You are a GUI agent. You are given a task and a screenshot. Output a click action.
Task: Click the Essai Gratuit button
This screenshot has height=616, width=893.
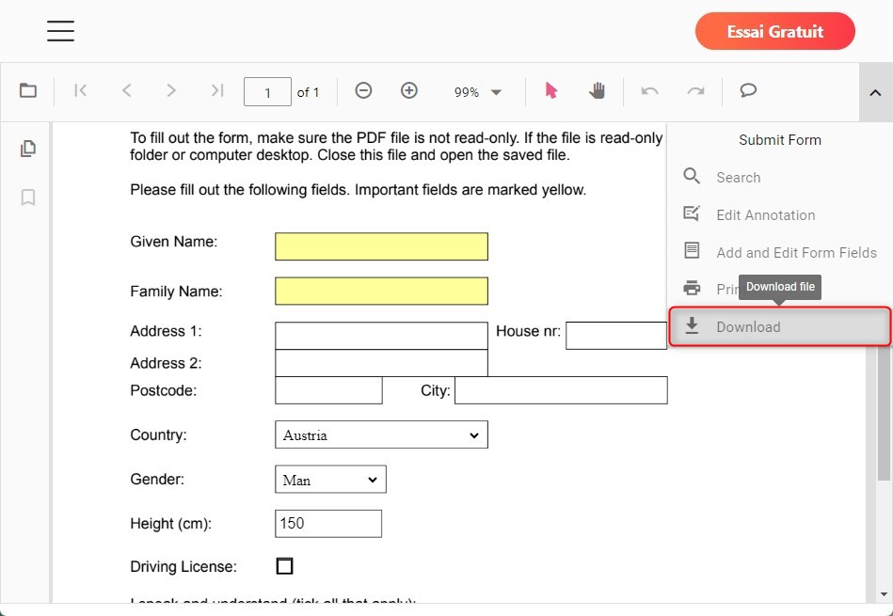tap(773, 31)
